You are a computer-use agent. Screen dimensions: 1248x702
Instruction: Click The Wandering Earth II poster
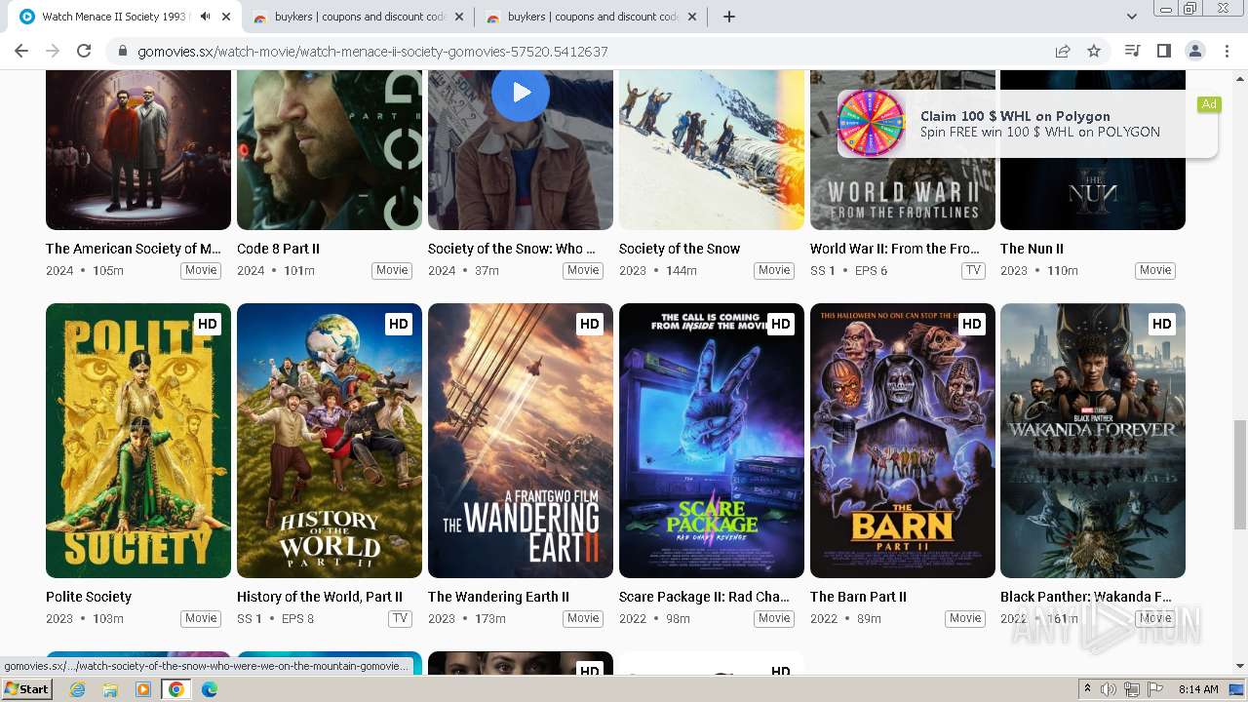[x=521, y=441]
